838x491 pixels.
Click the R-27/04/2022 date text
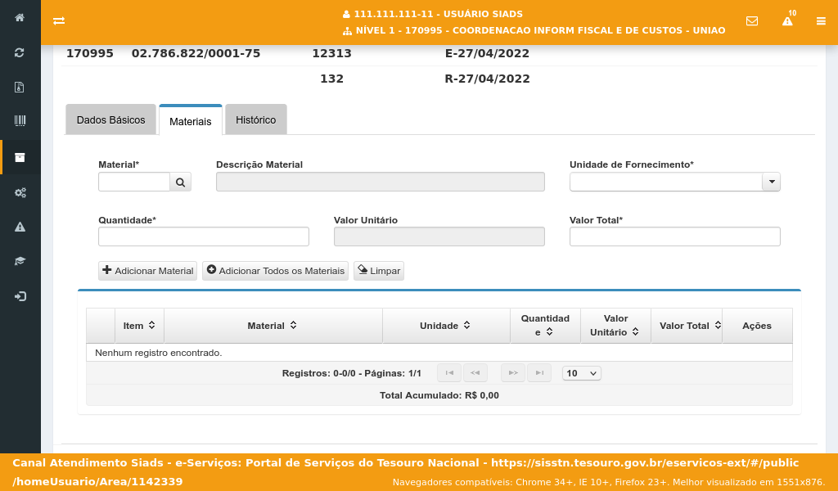point(488,79)
